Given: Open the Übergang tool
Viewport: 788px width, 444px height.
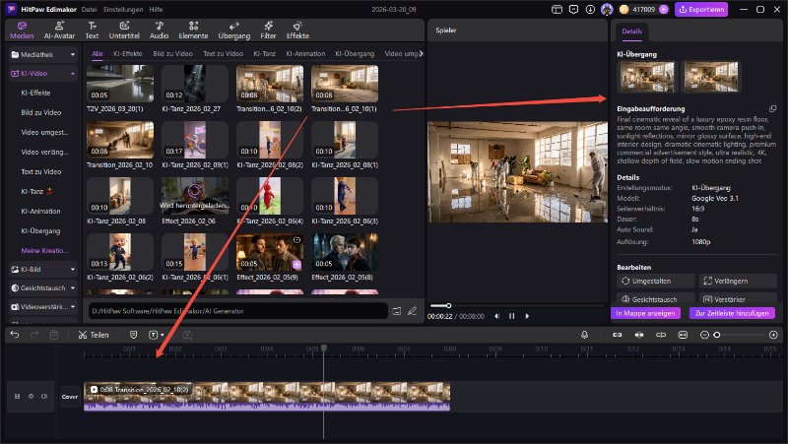Looking at the screenshot, I should [x=233, y=31].
